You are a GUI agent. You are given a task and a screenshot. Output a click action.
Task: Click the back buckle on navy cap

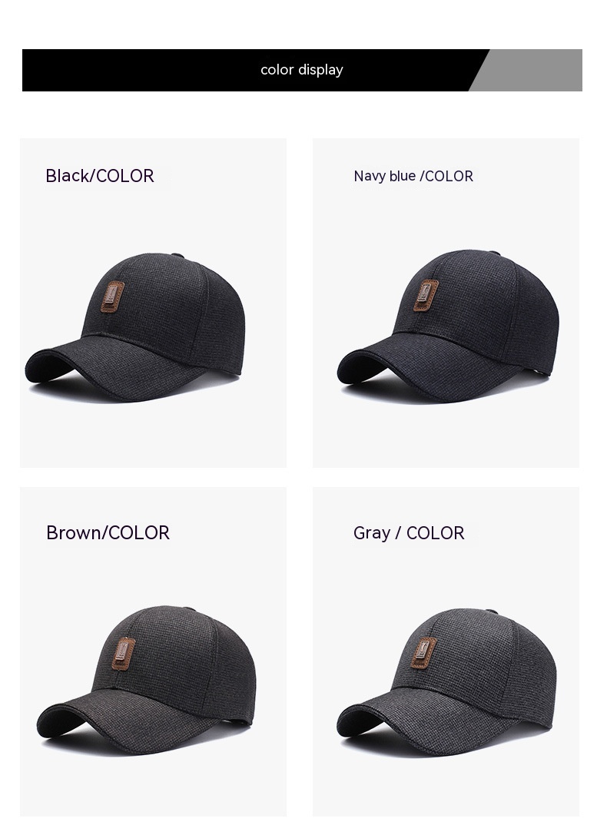click(539, 372)
